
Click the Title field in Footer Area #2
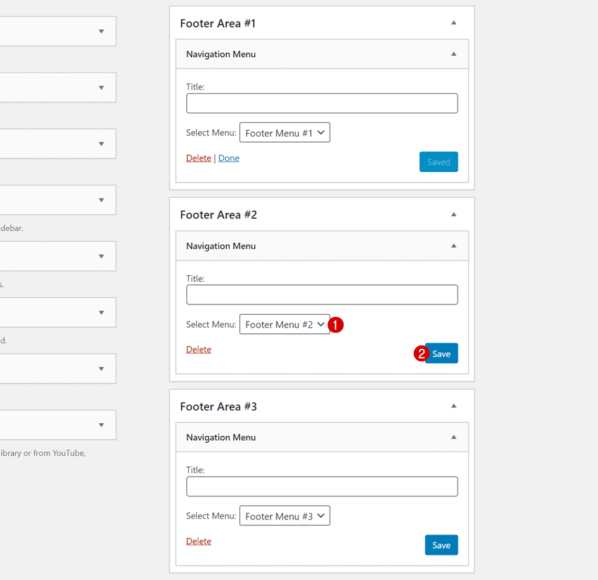[321, 294]
